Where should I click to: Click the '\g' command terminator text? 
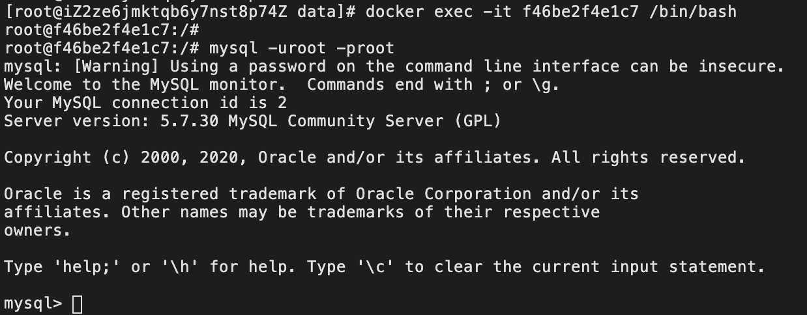pos(546,84)
